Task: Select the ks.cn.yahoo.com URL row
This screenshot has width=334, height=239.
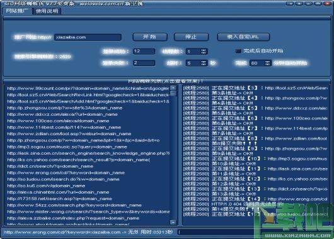Action: coord(79,160)
